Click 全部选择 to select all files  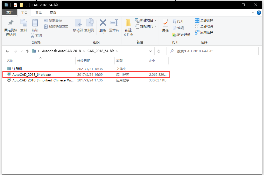coord(204,20)
